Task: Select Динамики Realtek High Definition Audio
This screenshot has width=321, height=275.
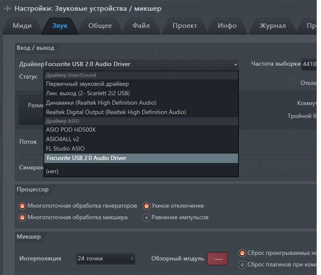Action: [x=101, y=103]
